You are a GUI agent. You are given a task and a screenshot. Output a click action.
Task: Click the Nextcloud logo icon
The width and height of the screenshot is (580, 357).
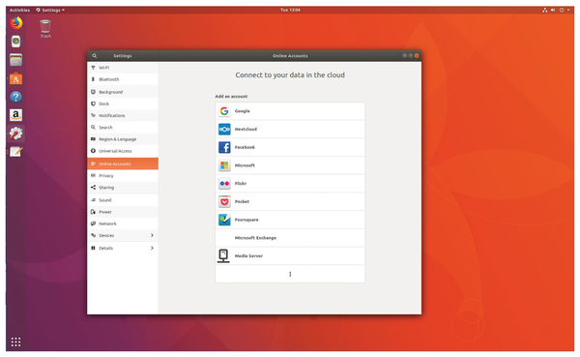click(224, 130)
